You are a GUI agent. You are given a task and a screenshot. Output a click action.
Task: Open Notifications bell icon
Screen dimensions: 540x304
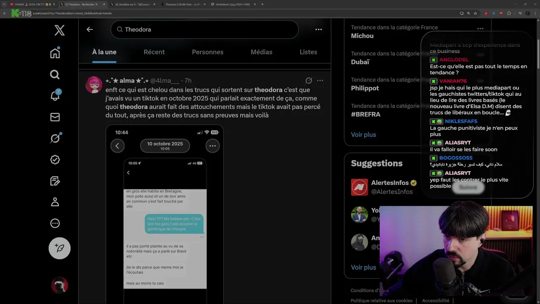(55, 95)
